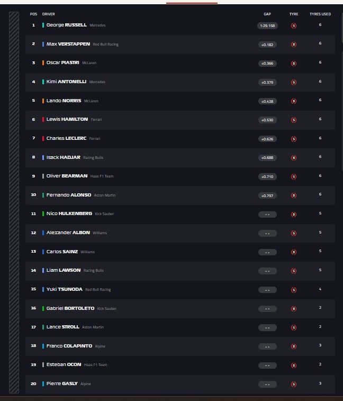Click the soft tyre icon for Max Verstappen
This screenshot has width=343, height=401.
click(294, 44)
